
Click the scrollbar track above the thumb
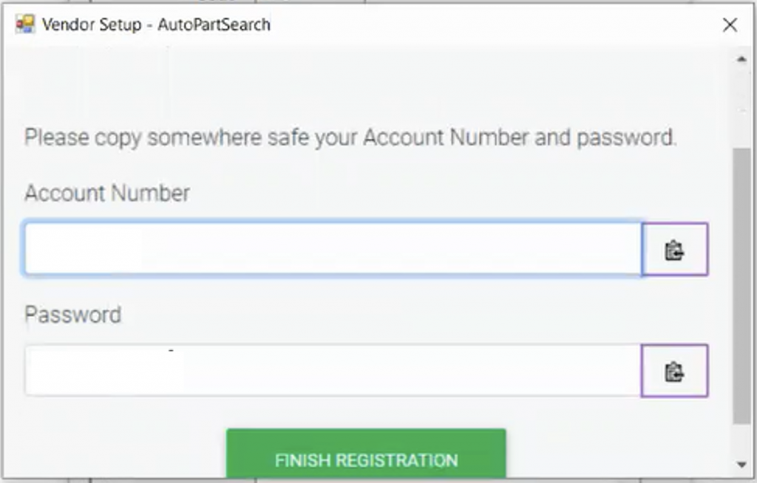point(741,108)
